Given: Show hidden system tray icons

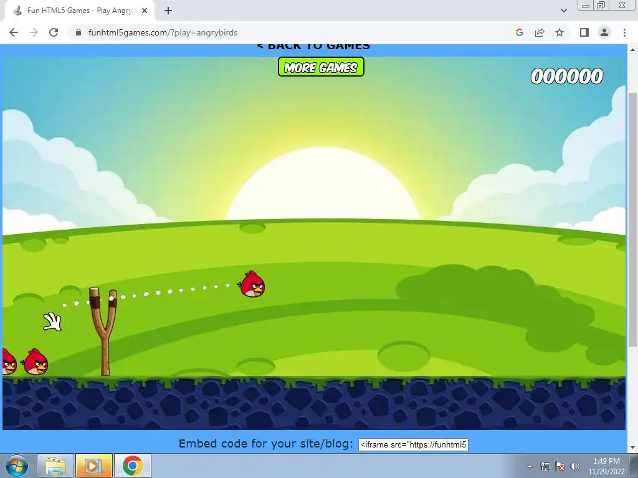Looking at the screenshot, I should pos(530,466).
